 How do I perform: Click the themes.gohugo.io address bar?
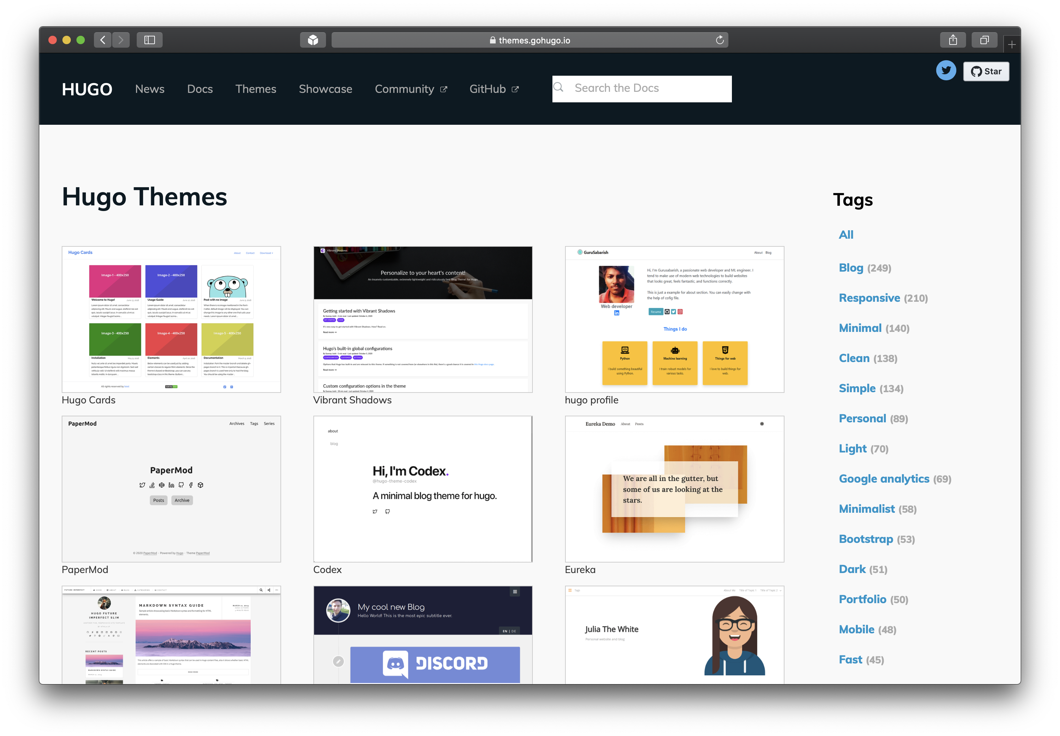click(530, 40)
